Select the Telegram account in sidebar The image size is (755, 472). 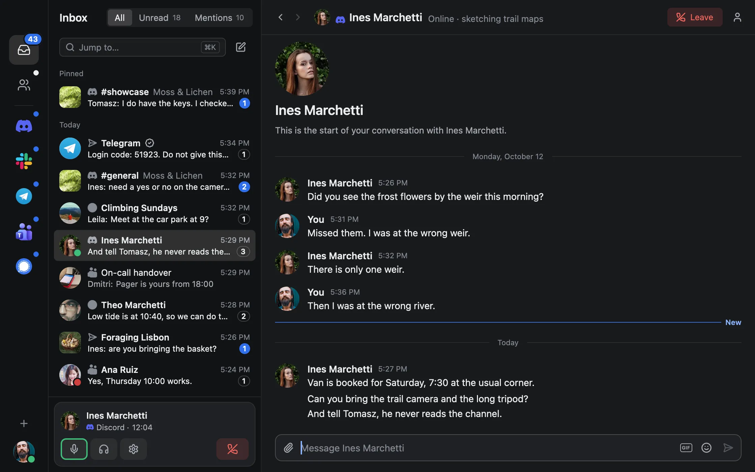click(24, 196)
